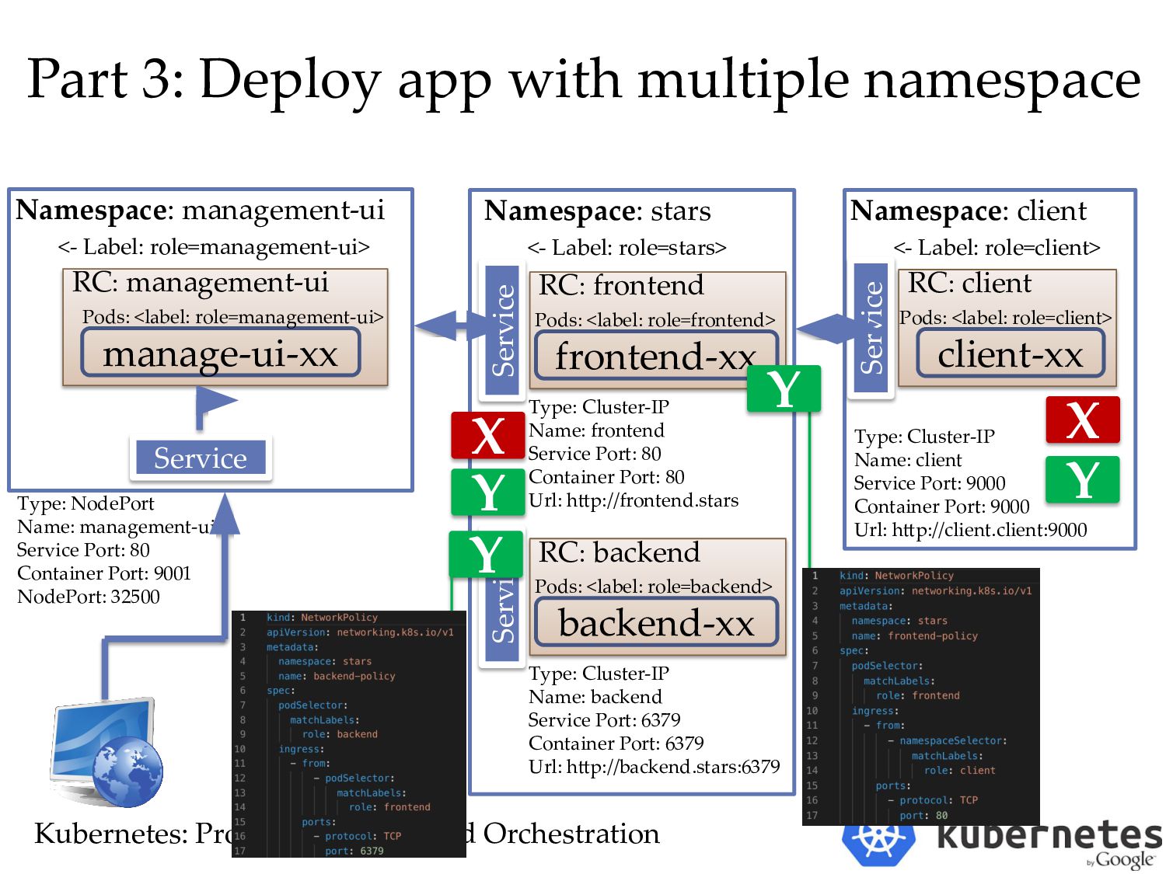Screen dimensions: 1166x874
Task: Click the Url: http://frontend.stars link
Action: 634,500
